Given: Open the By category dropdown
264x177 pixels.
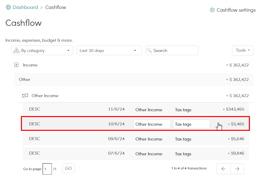Looking at the screenshot, I should pyautogui.click(x=42, y=50).
